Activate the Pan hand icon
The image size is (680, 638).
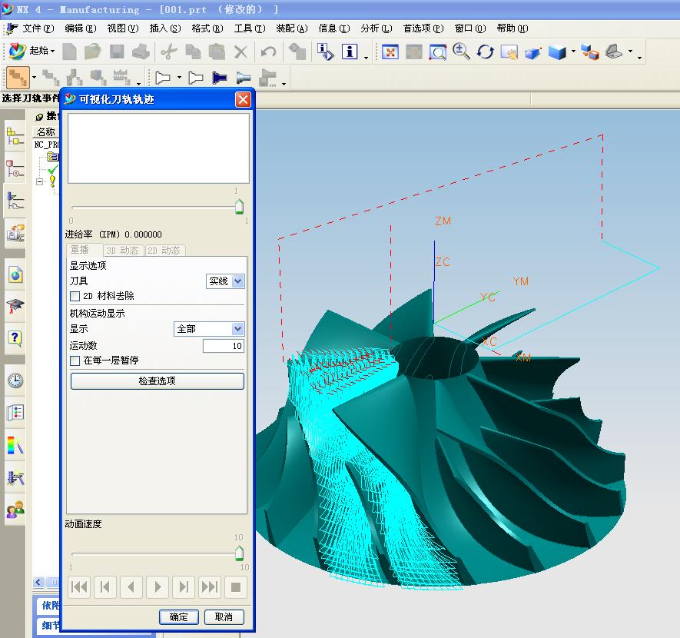click(509, 52)
